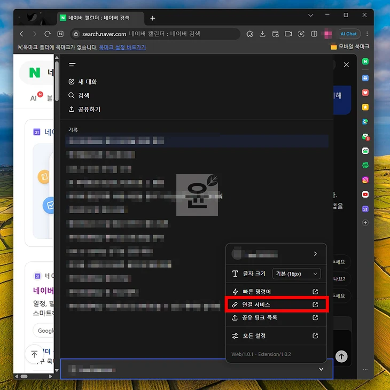This screenshot has width=390, height=390.
Task: Open the browser three-dot menu
Action: pos(367,34)
